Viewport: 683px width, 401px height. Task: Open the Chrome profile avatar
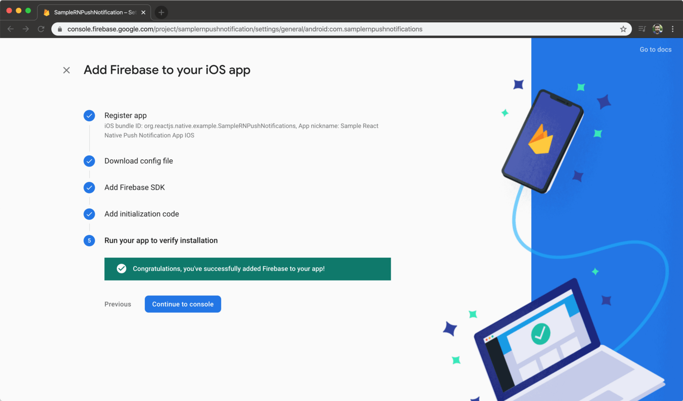(x=658, y=29)
